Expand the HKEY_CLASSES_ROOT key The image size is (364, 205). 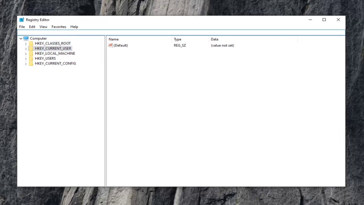click(x=26, y=44)
